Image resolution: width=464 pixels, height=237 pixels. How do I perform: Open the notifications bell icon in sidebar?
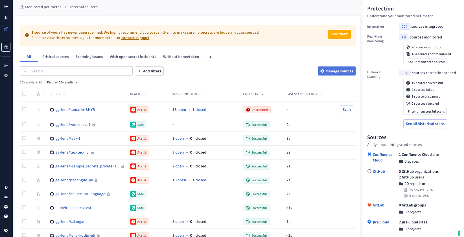coord(6,188)
